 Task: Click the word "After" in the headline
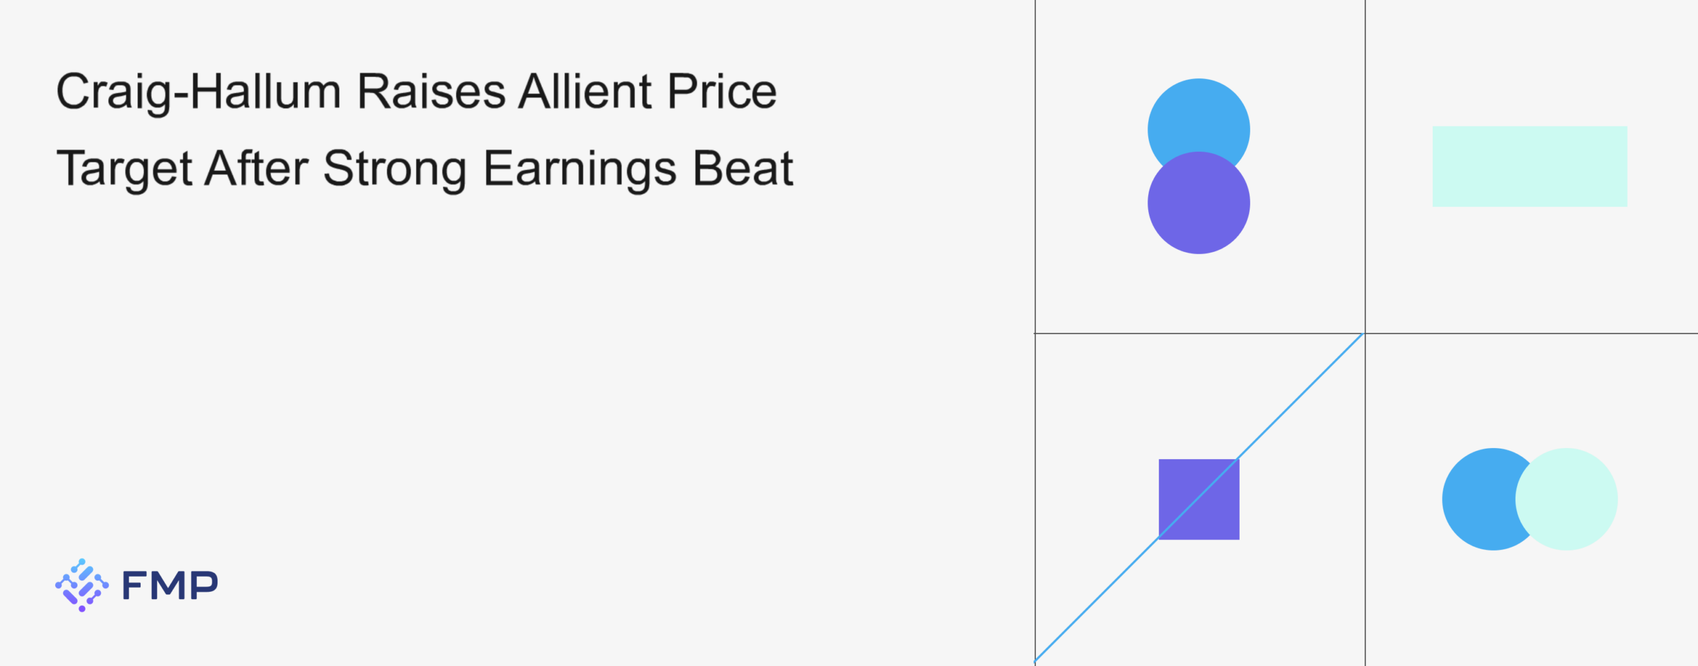click(x=257, y=168)
